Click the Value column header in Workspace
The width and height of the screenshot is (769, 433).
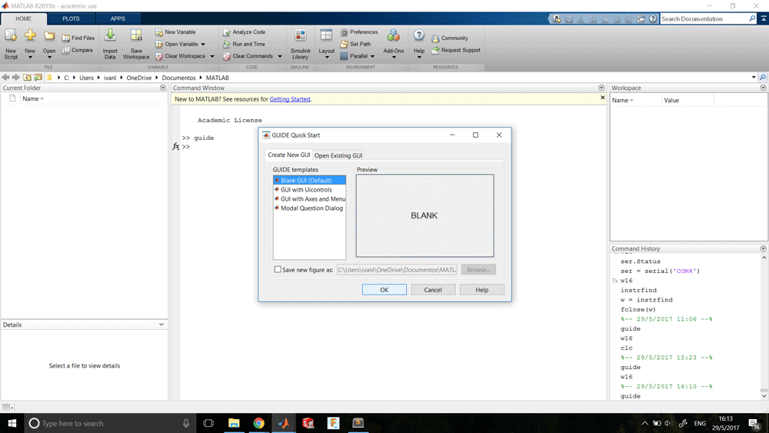(687, 100)
